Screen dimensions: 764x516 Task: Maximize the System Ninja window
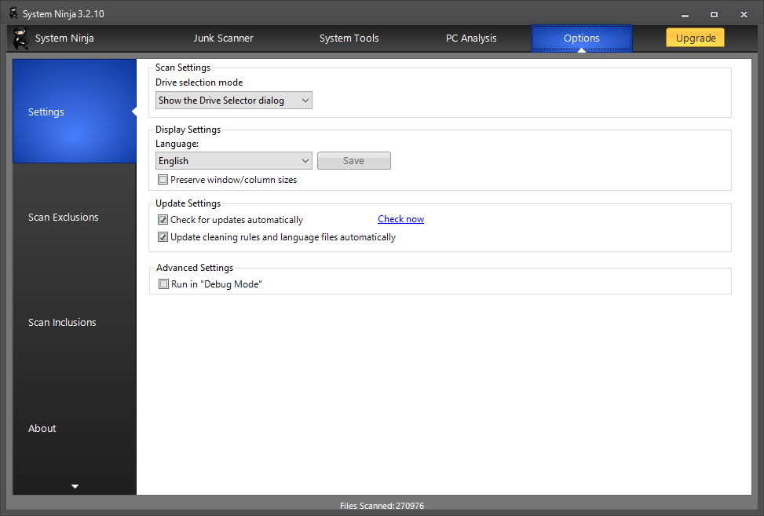[x=714, y=15]
